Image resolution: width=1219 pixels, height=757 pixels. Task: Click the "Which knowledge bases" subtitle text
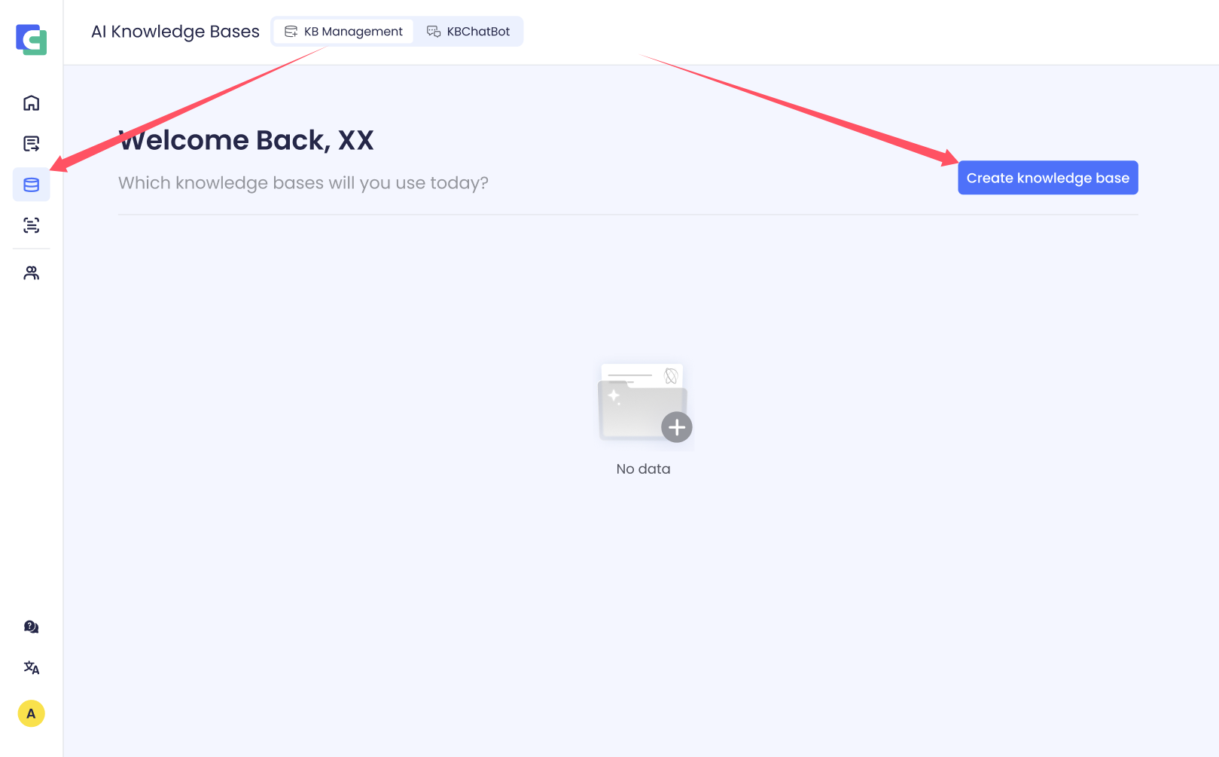pos(303,183)
